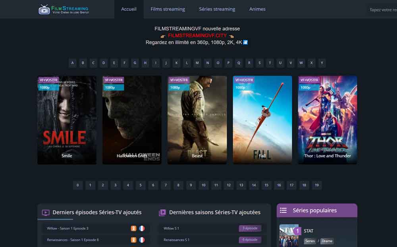Click the search field 'Tapez votre'
Viewport: 397px width, 247px height.
click(x=383, y=10)
